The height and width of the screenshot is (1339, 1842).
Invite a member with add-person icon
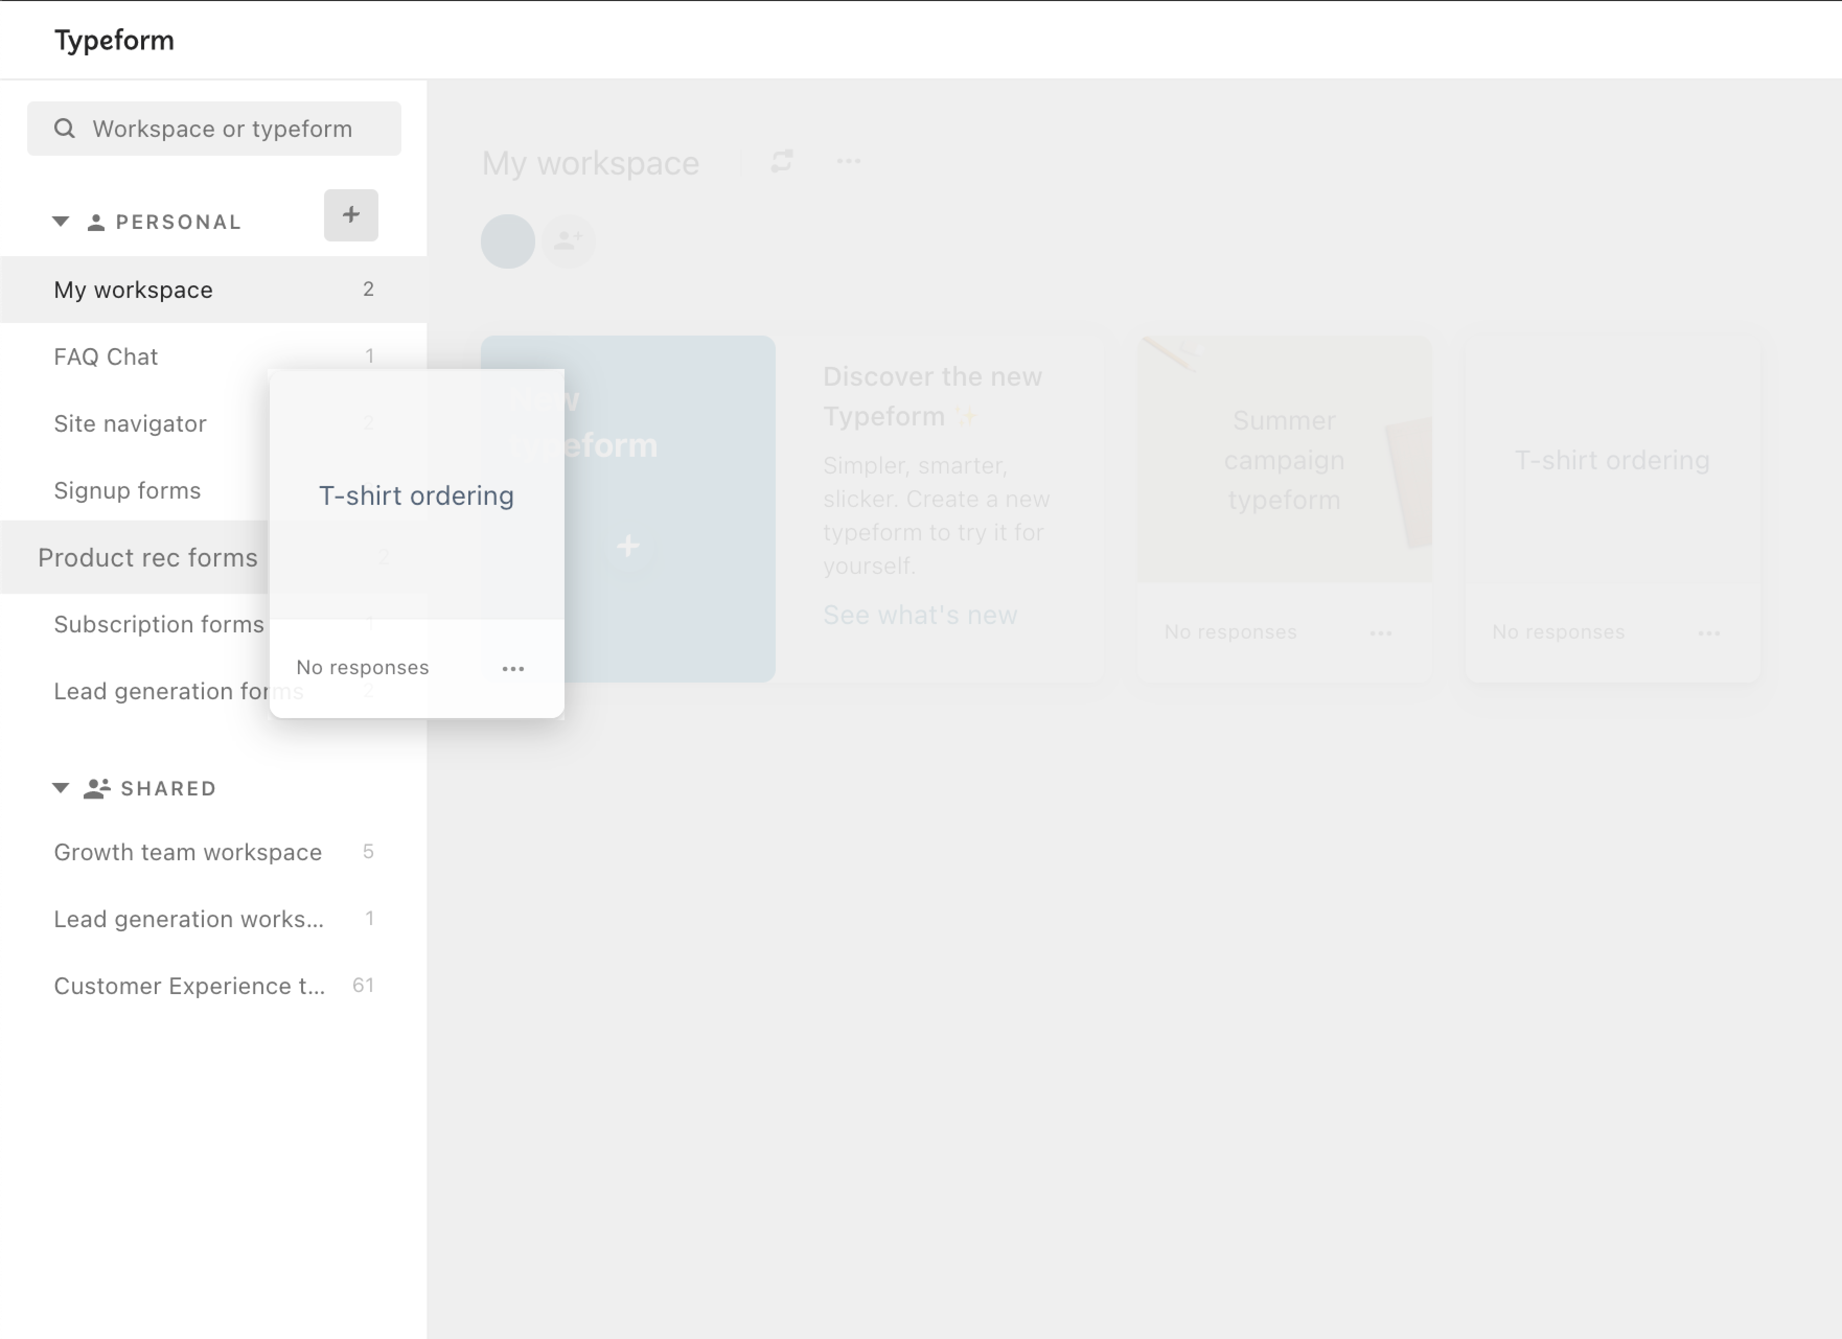pos(569,240)
